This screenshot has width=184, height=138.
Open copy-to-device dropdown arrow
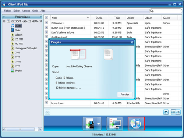coord(99,124)
